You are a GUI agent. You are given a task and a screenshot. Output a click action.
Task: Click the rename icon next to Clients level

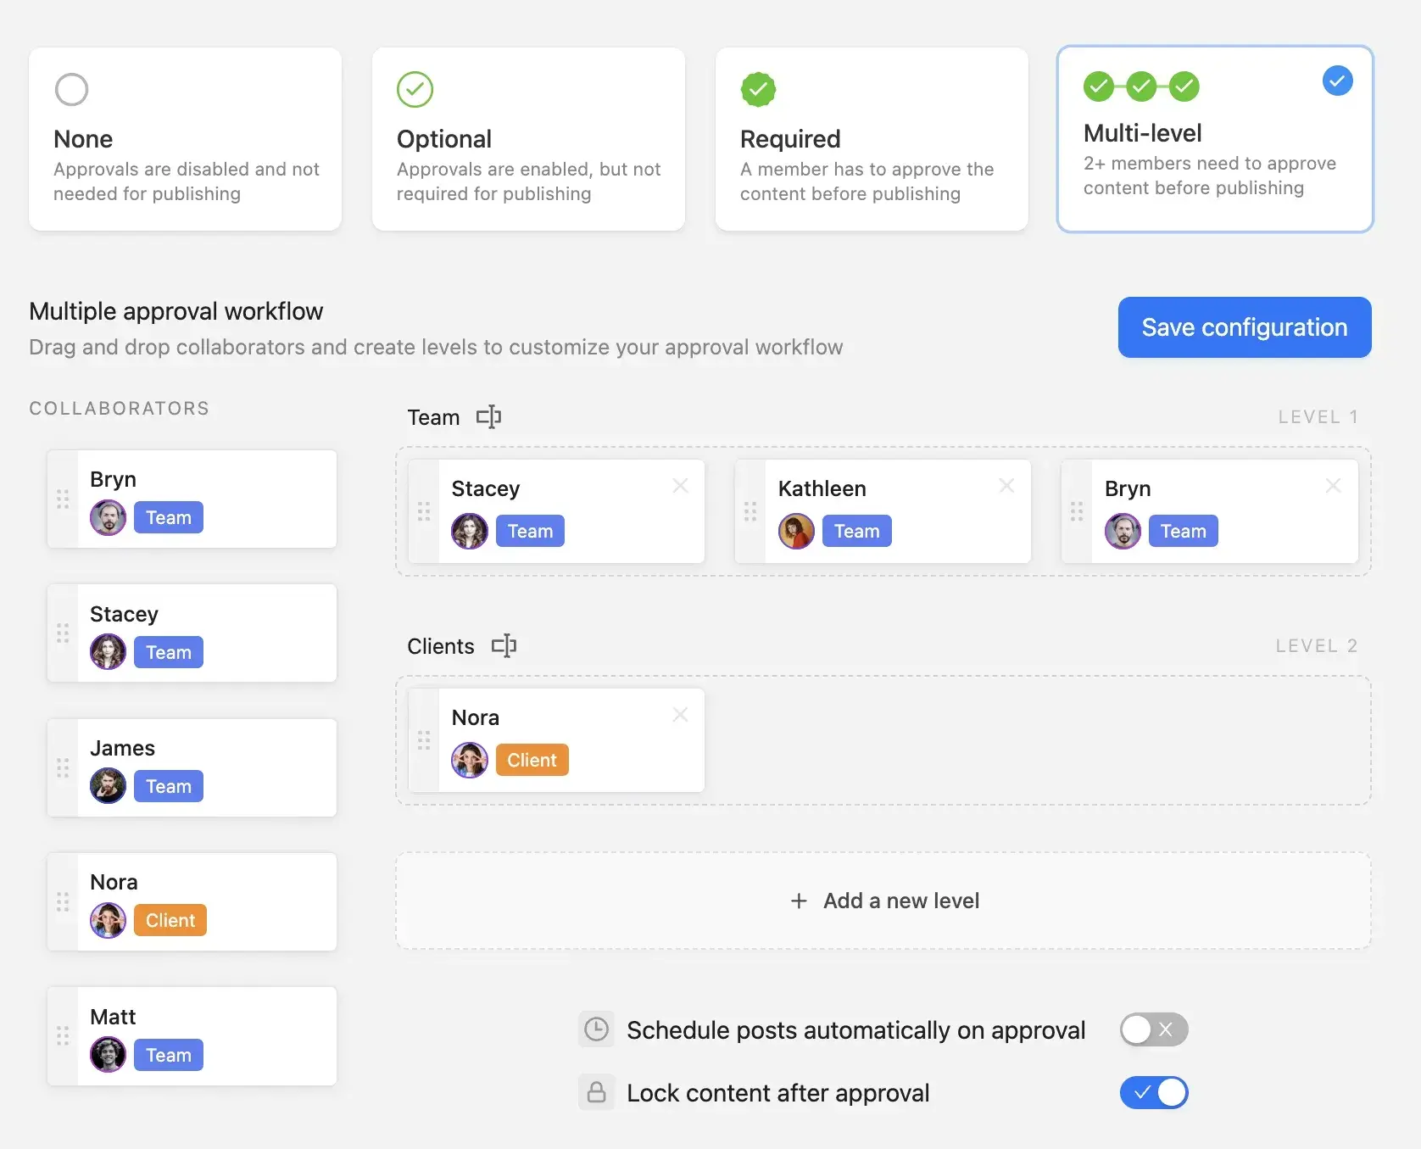[504, 645]
